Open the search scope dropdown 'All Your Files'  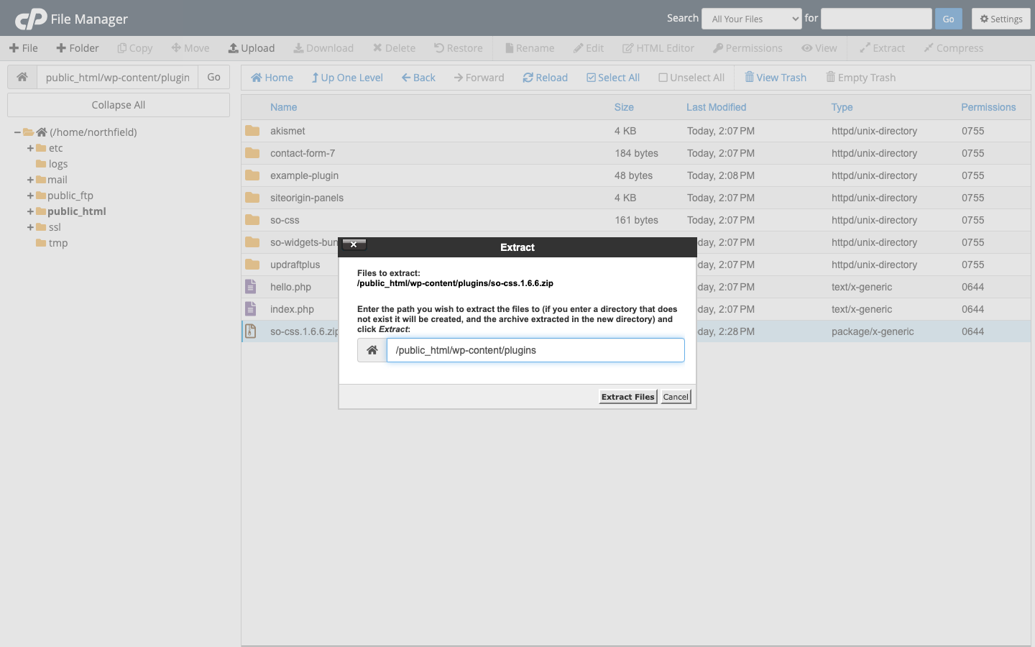tap(751, 19)
